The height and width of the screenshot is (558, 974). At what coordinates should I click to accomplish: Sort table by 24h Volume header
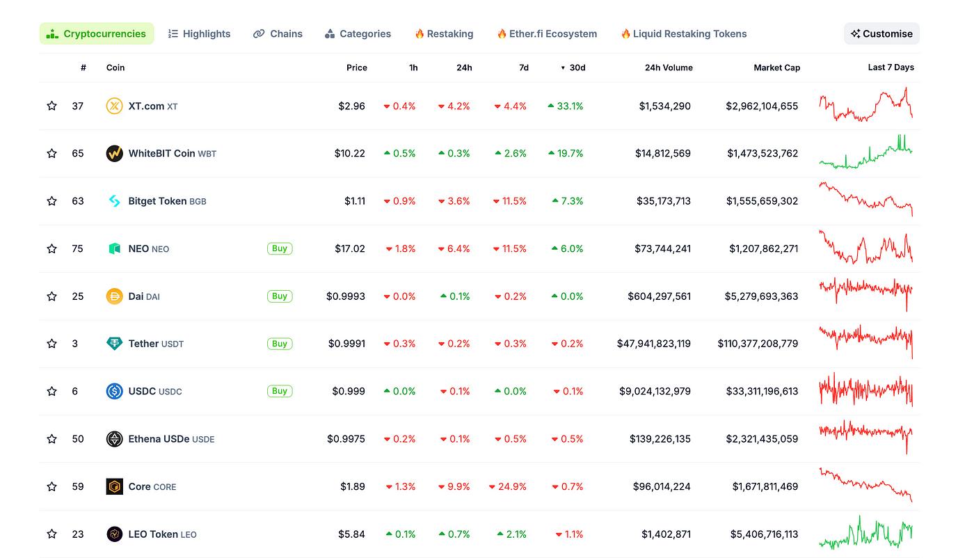tap(668, 67)
